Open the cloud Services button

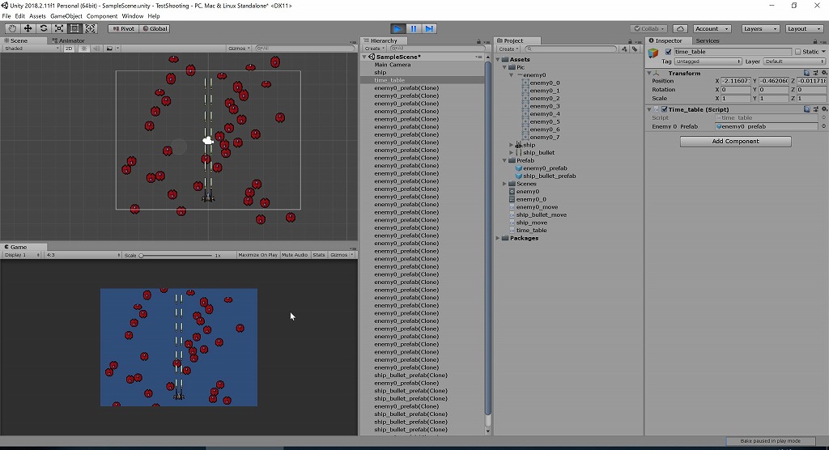click(680, 28)
